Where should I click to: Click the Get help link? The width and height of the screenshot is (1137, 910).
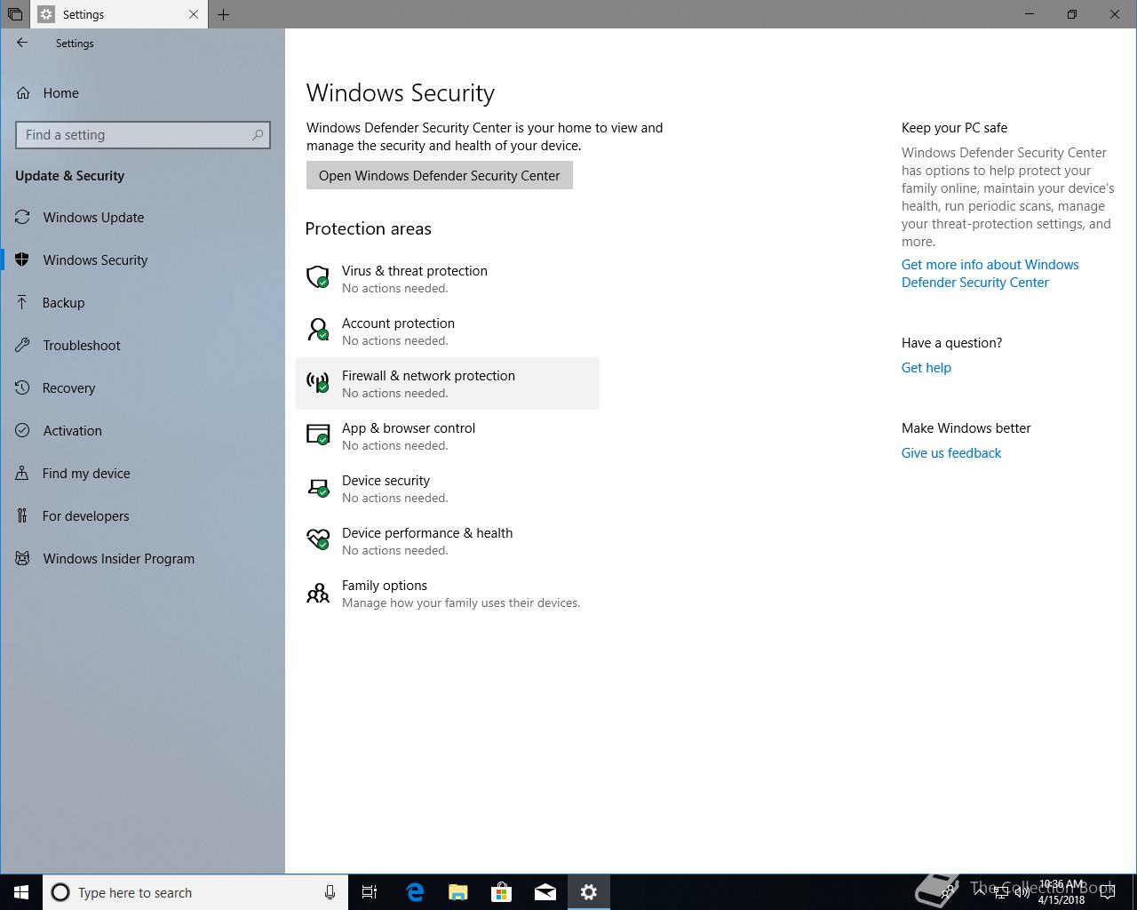click(926, 368)
